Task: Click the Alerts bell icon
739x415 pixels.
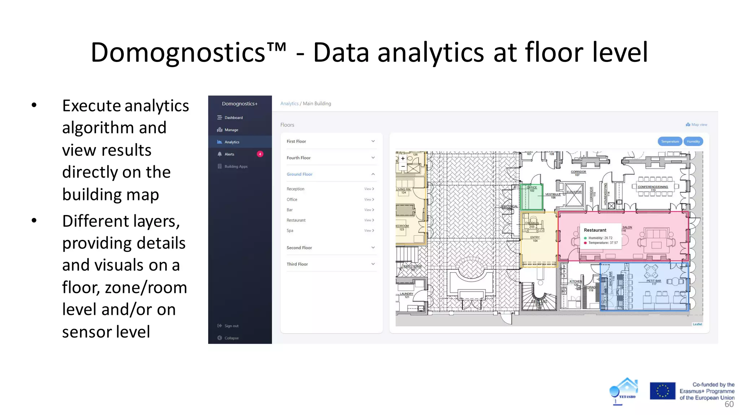Action: [x=219, y=154]
